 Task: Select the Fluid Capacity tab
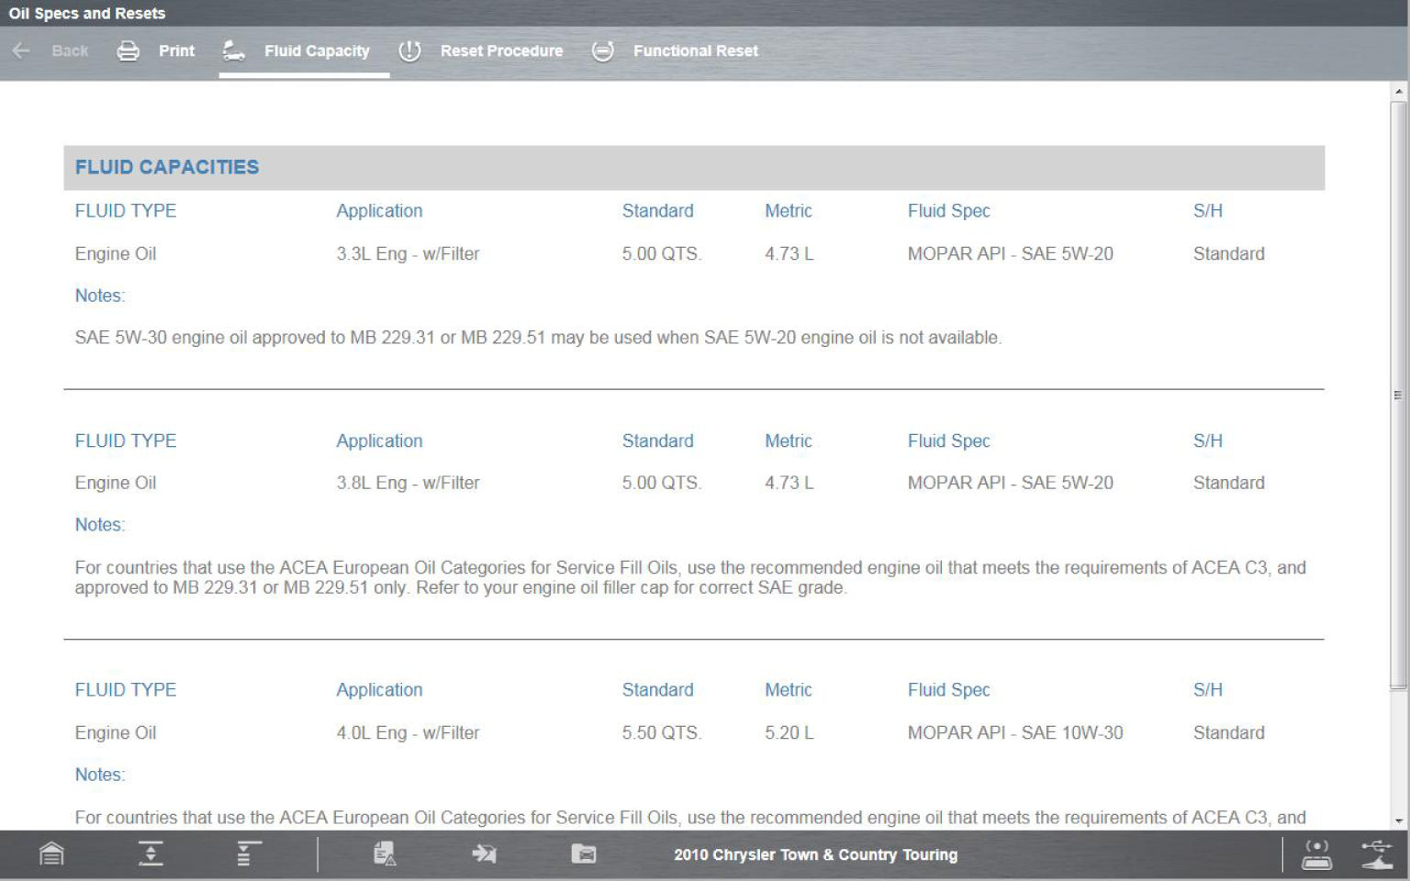(x=317, y=51)
